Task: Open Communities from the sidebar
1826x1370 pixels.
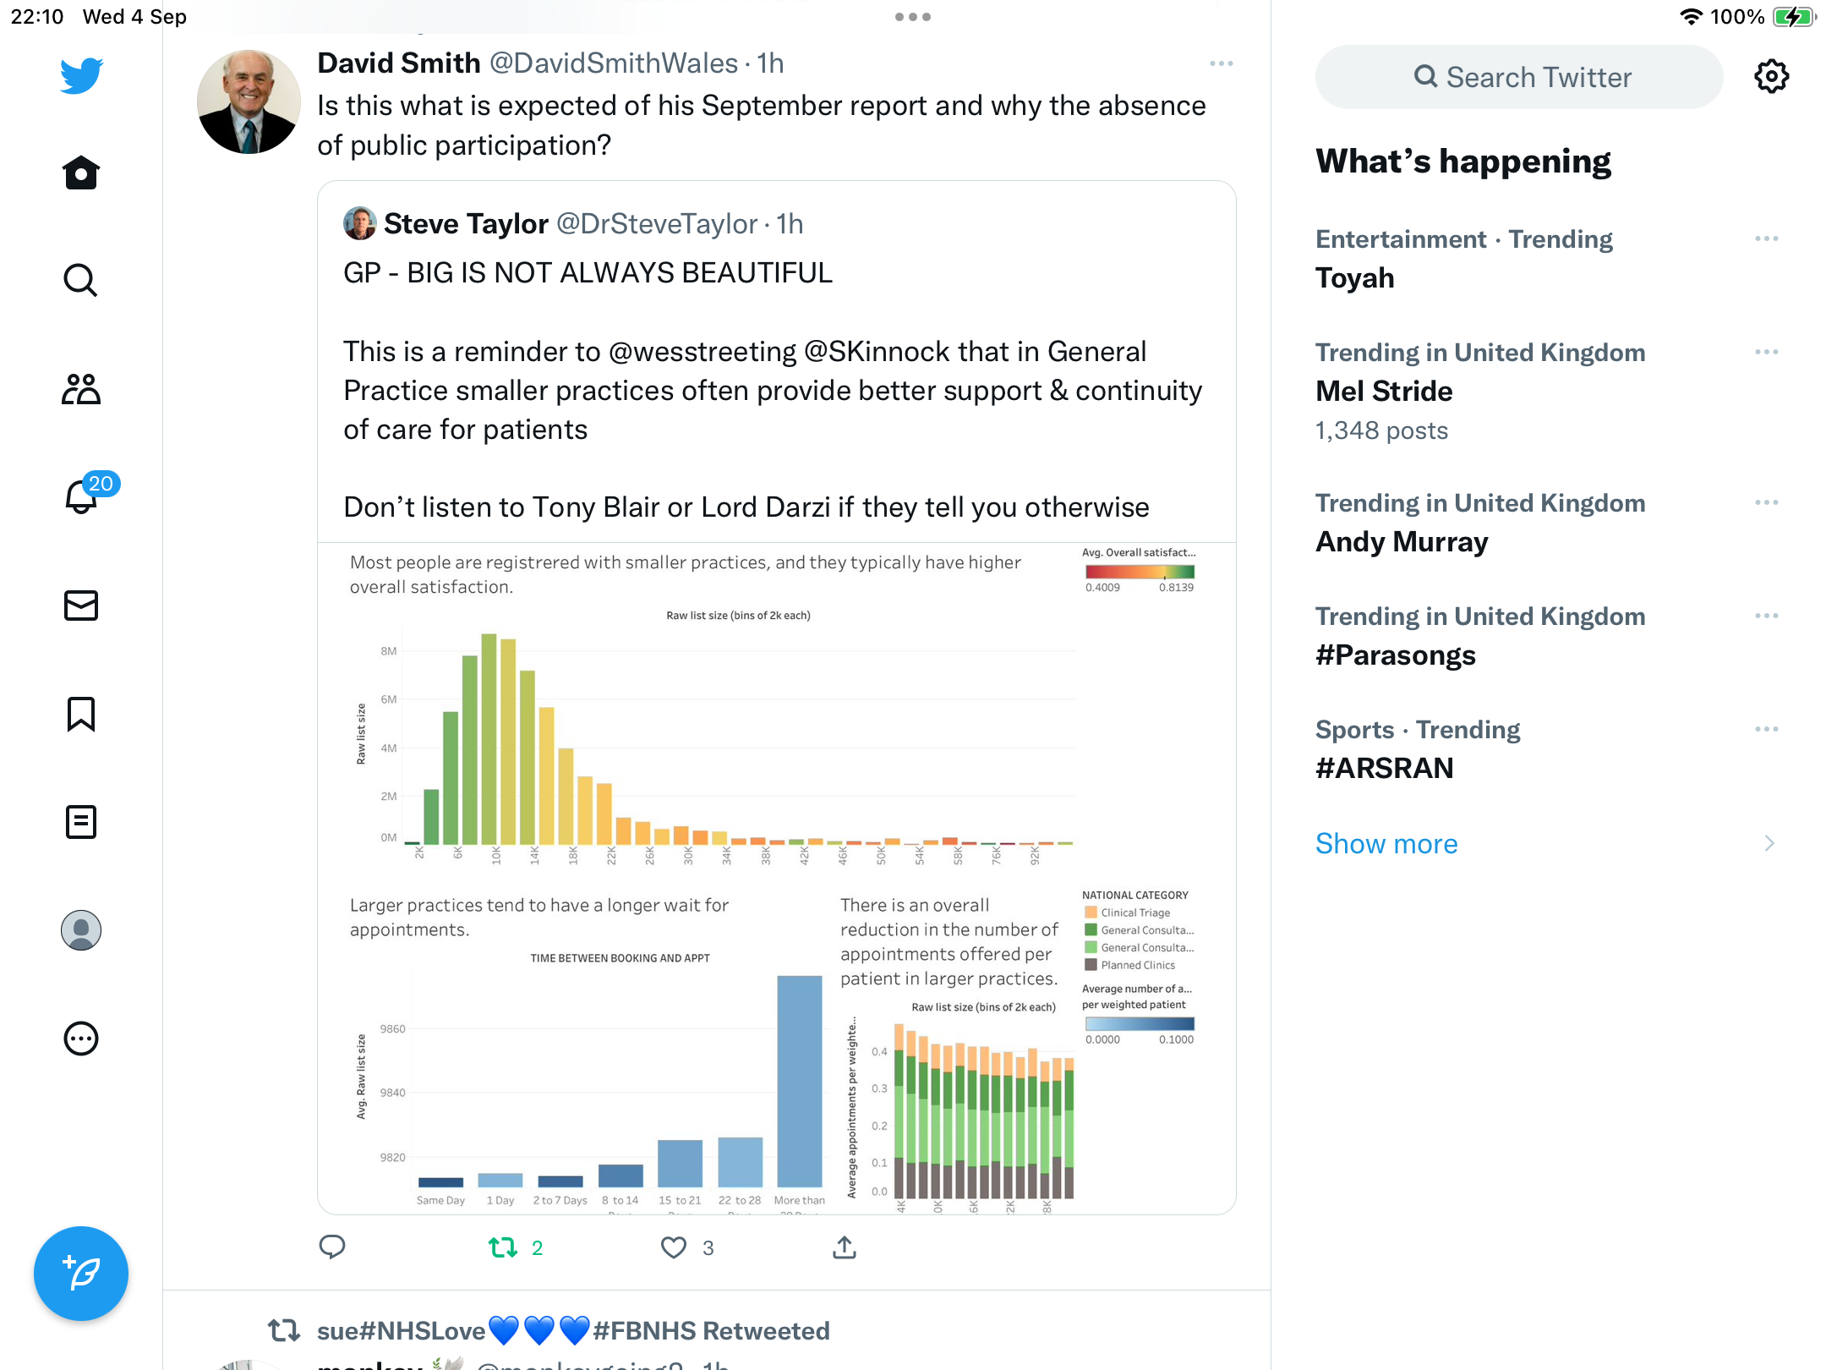Action: click(81, 389)
